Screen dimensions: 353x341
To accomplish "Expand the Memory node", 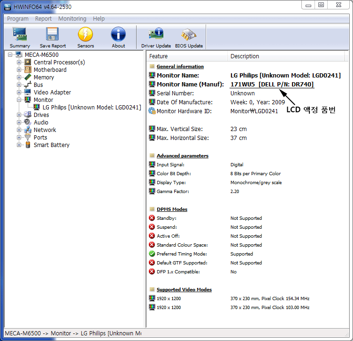I will coord(19,77).
